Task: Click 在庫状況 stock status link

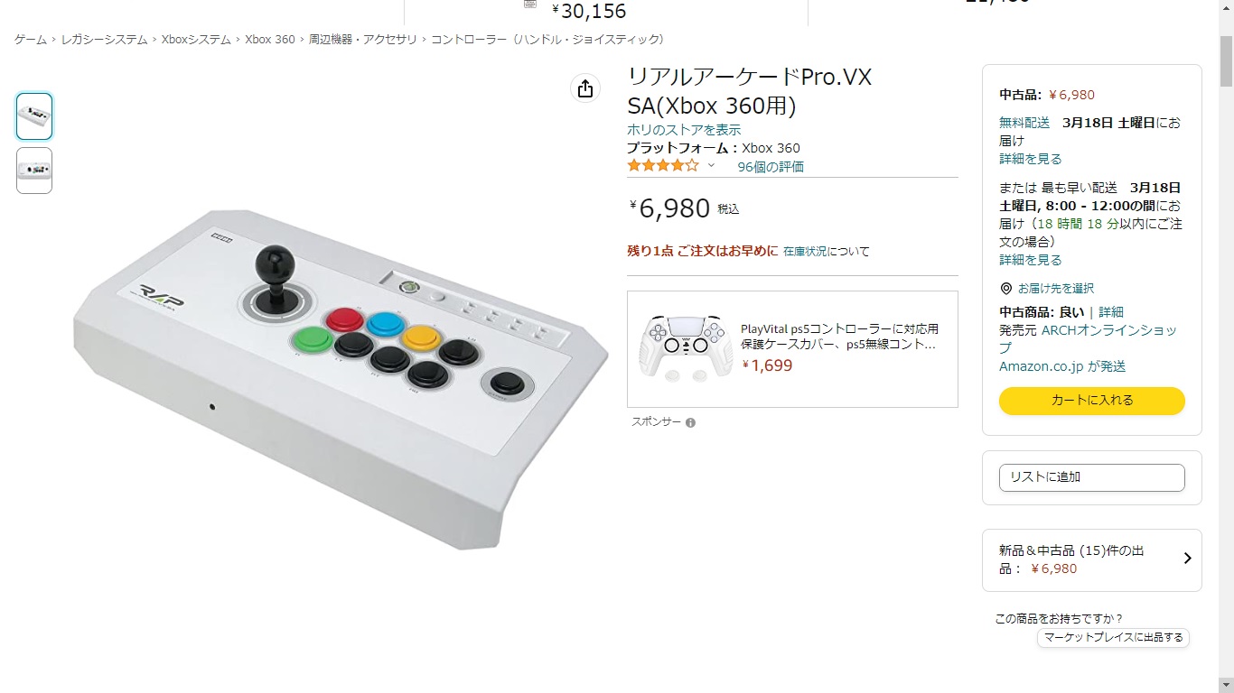Action: (805, 251)
